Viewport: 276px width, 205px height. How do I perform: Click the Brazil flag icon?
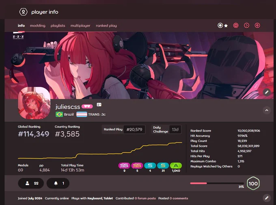[x=59, y=114]
